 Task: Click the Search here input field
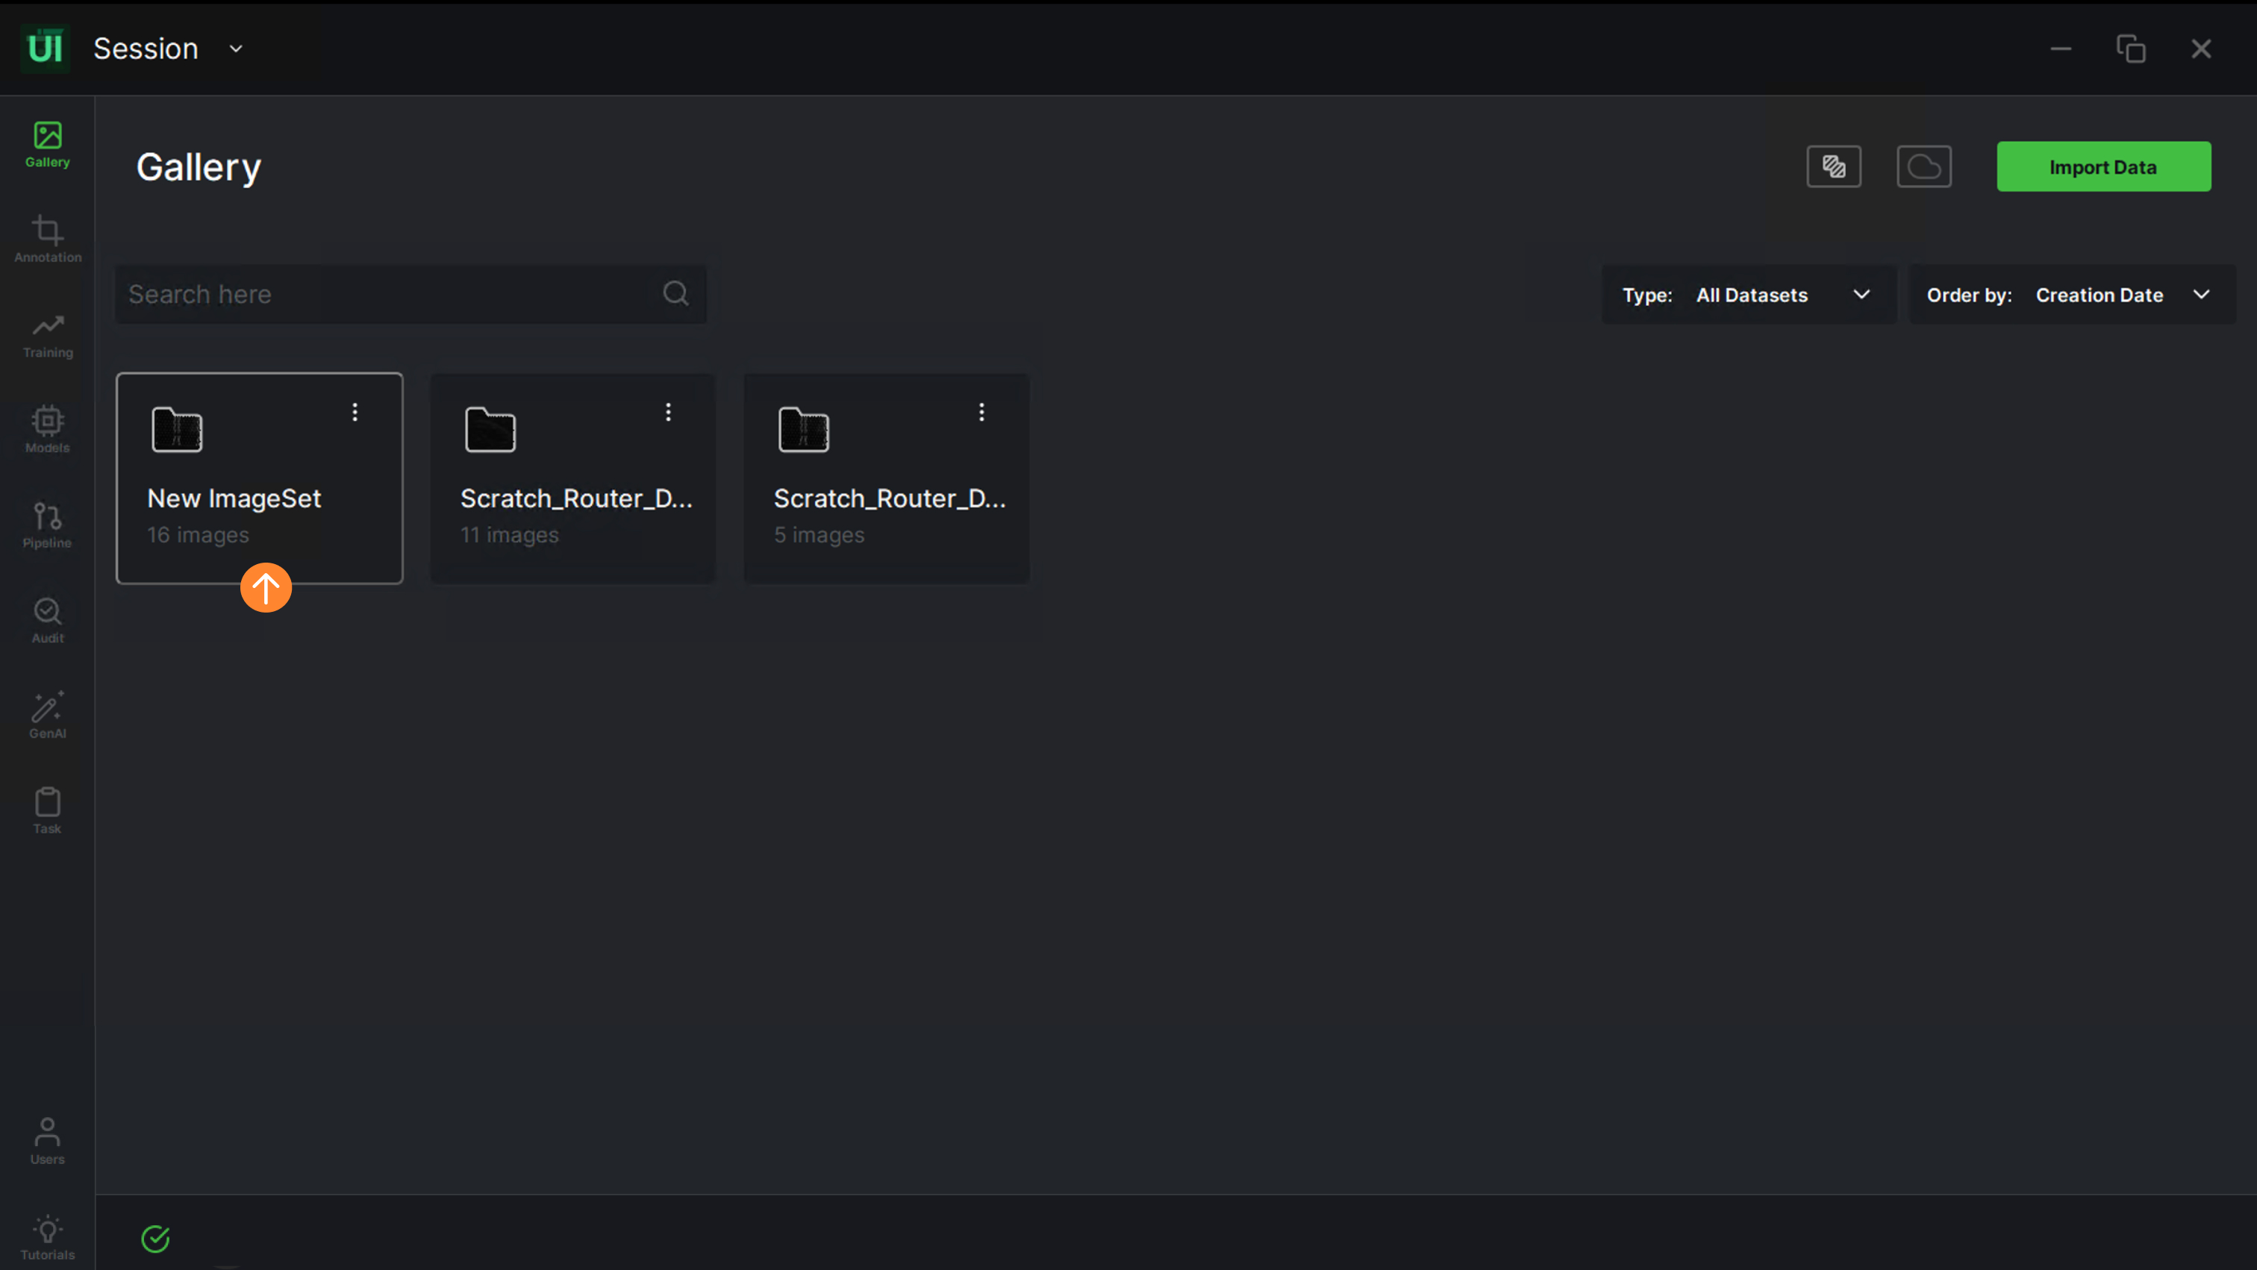390,294
